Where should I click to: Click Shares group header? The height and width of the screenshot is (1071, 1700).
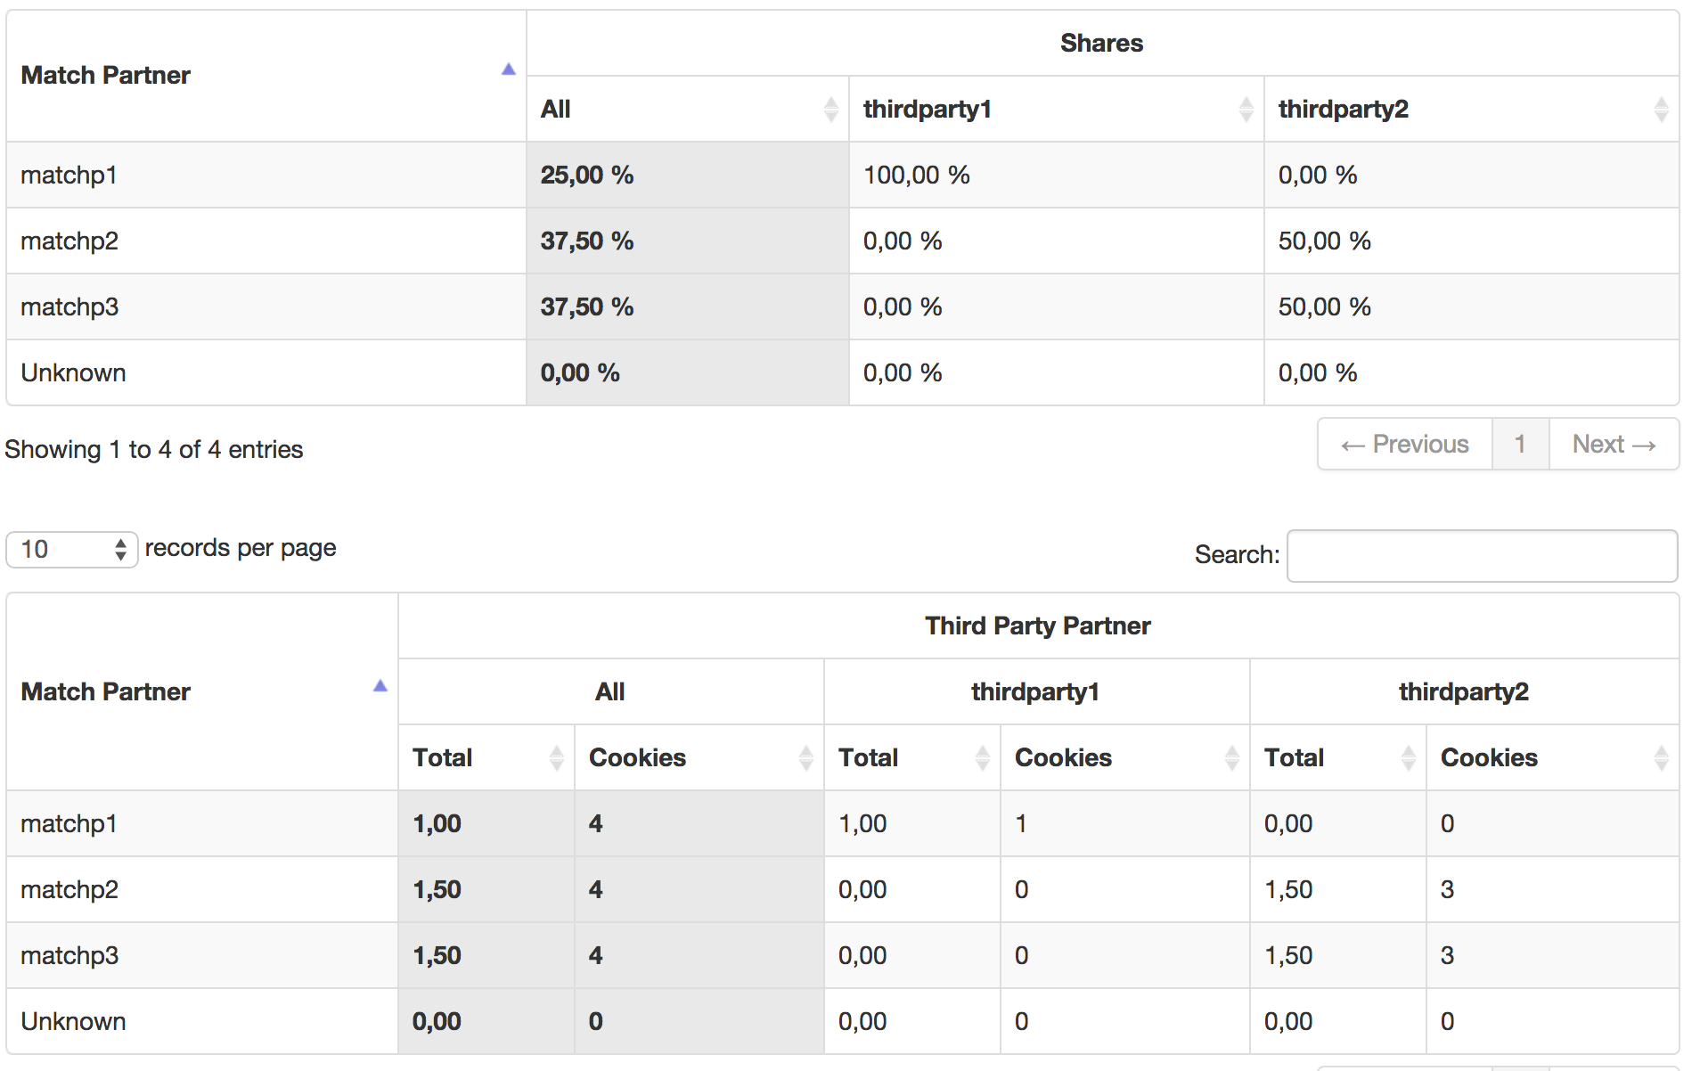point(1101,43)
